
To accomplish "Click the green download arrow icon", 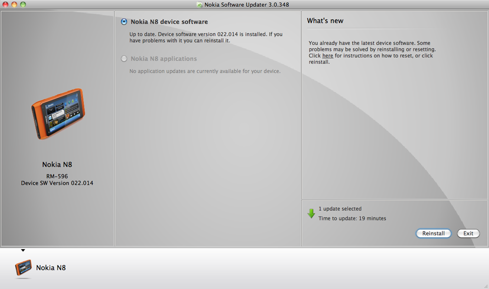I will click(x=311, y=214).
